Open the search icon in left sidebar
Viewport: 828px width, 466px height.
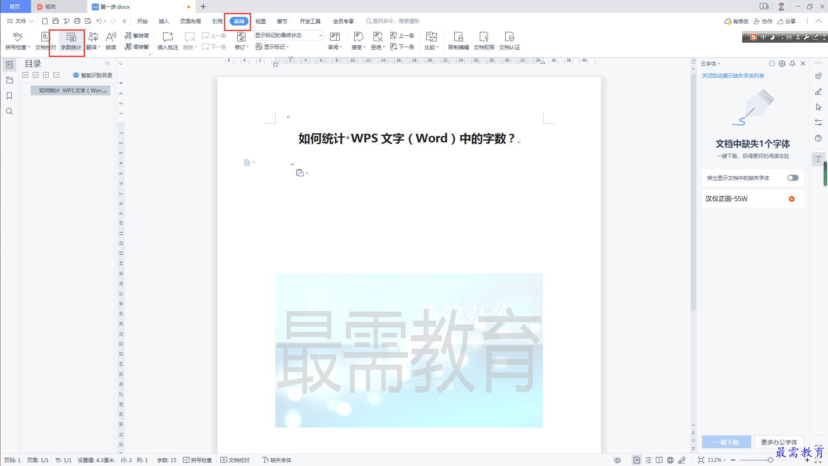coord(9,111)
